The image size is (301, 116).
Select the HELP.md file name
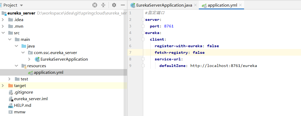[x=23, y=105]
